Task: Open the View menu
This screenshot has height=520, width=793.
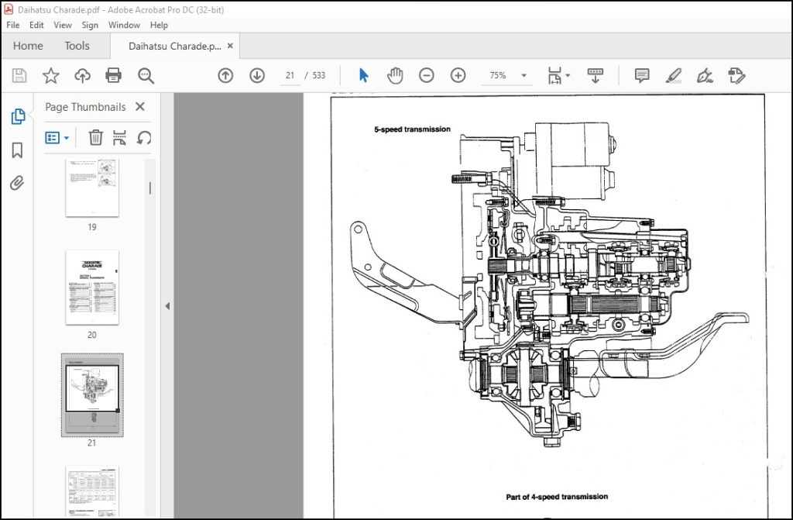Action: tap(63, 25)
